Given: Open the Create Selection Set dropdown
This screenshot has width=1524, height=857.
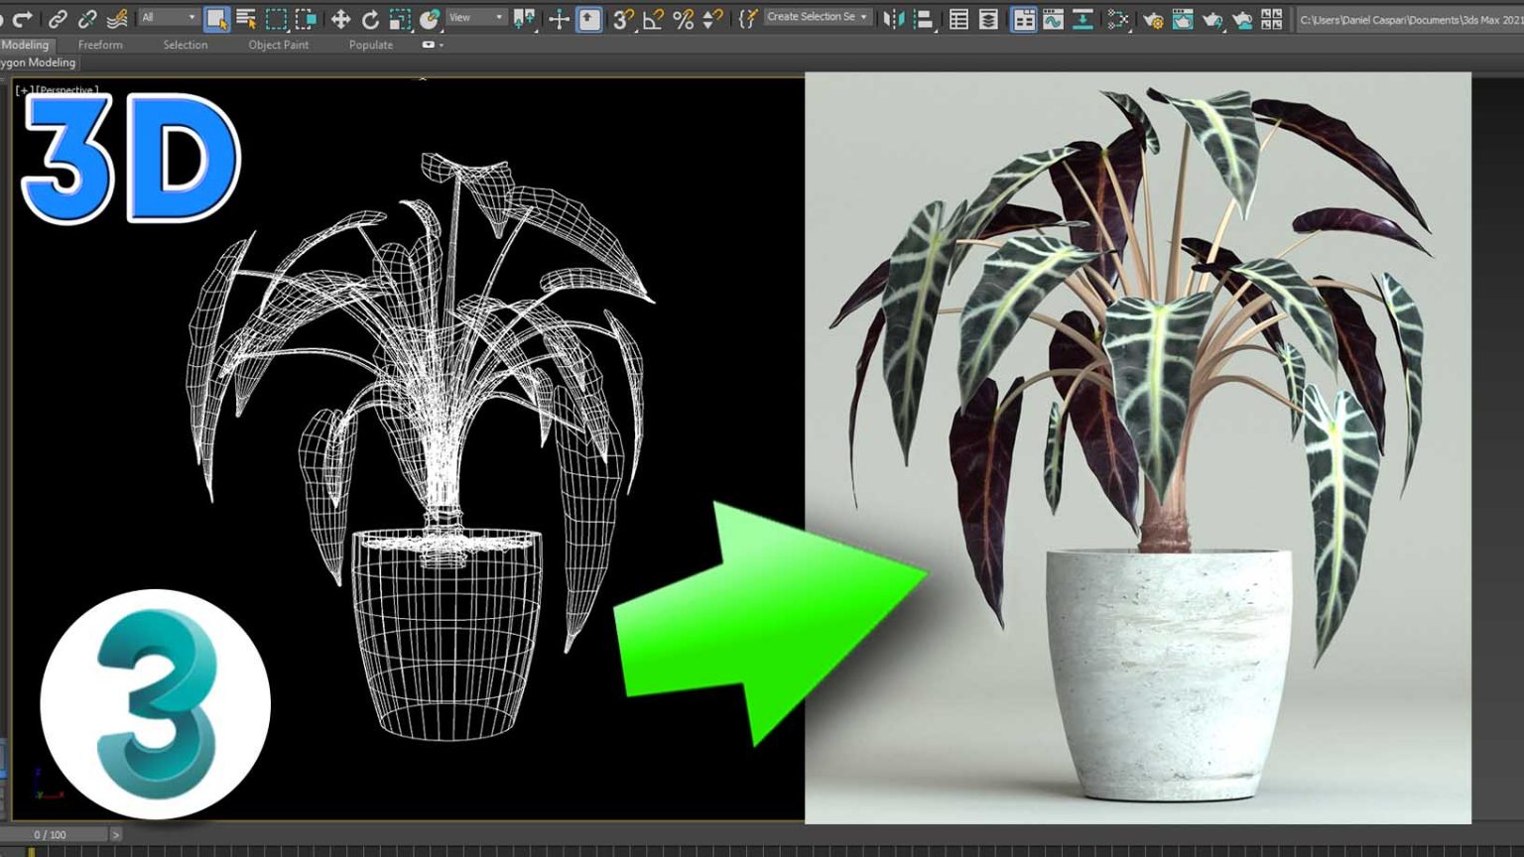Looking at the screenshot, I should (819, 17).
